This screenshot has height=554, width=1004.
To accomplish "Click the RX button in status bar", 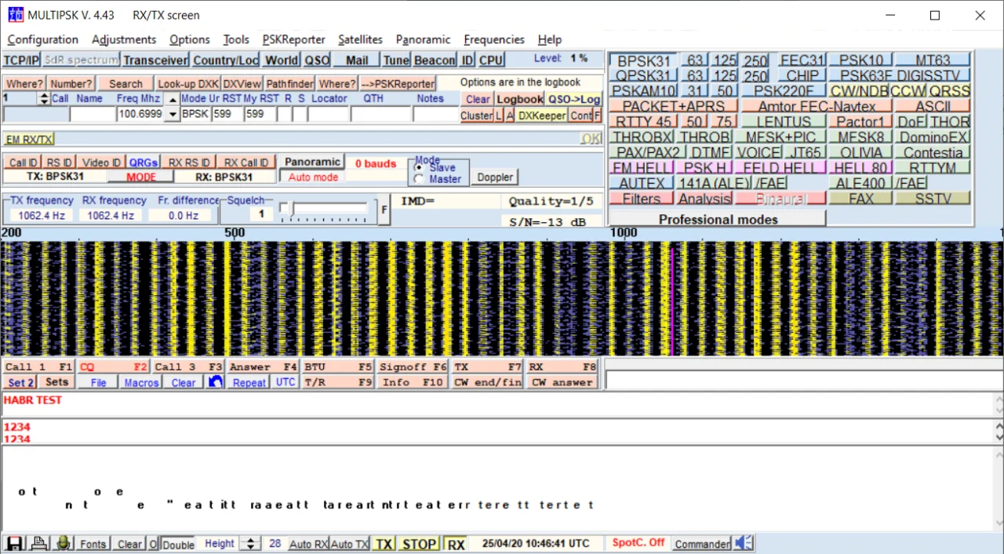I will click(456, 544).
